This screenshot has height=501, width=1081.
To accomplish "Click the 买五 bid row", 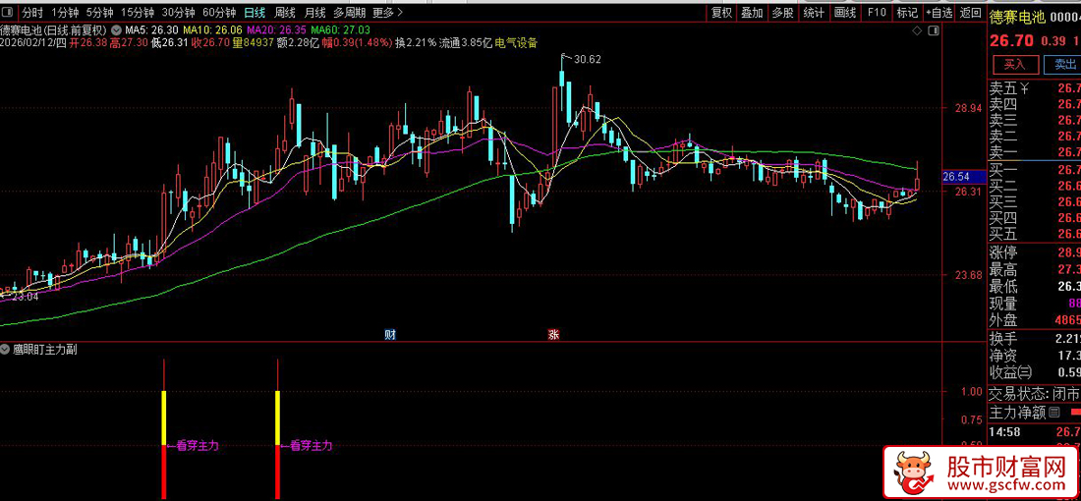I will point(1034,234).
